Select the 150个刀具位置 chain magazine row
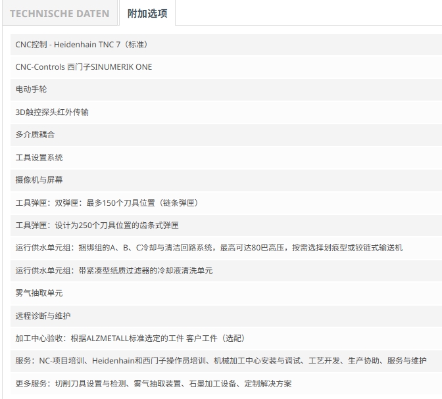This screenshot has height=399, width=442. (x=226, y=202)
